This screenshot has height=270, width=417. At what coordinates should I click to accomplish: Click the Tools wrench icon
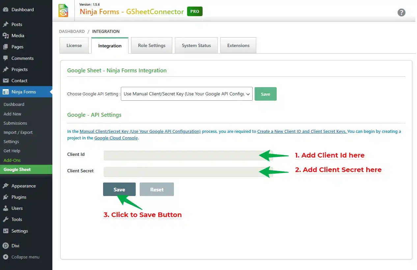6,219
